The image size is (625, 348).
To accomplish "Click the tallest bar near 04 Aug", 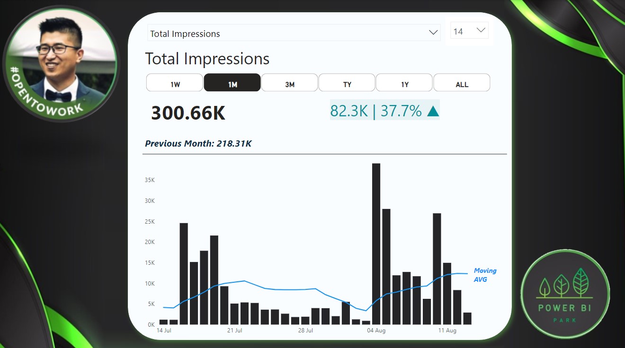I will 376,244.
